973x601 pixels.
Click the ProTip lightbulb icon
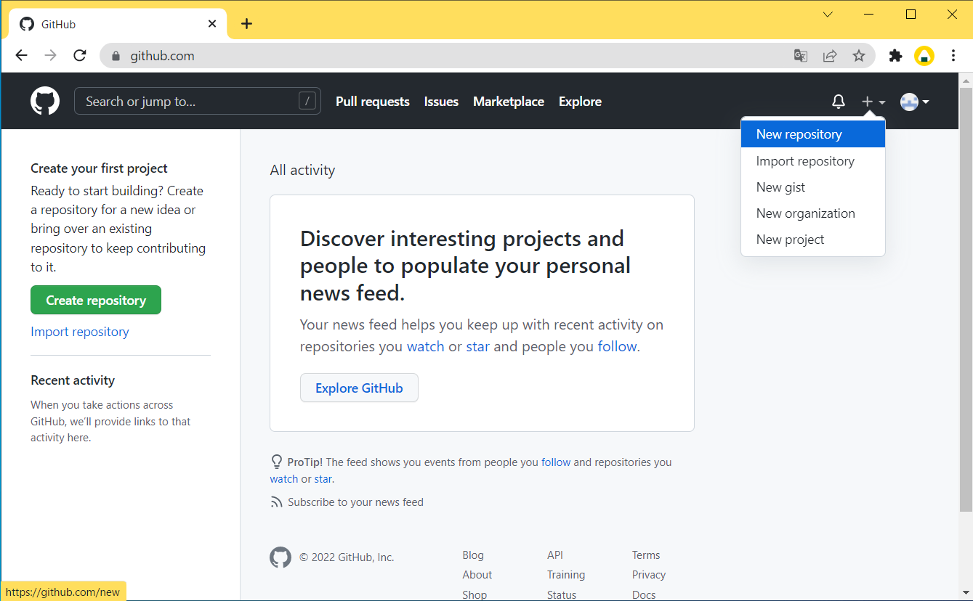click(276, 462)
